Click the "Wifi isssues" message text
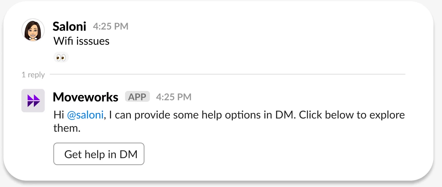Viewport: 442px width, 187px height. tap(82, 41)
